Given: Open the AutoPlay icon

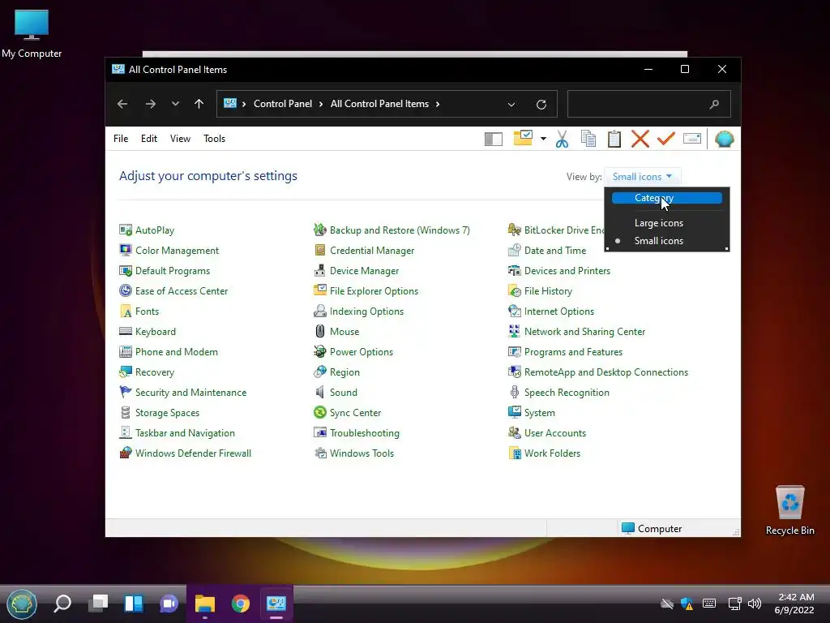Looking at the screenshot, I should [x=126, y=230].
